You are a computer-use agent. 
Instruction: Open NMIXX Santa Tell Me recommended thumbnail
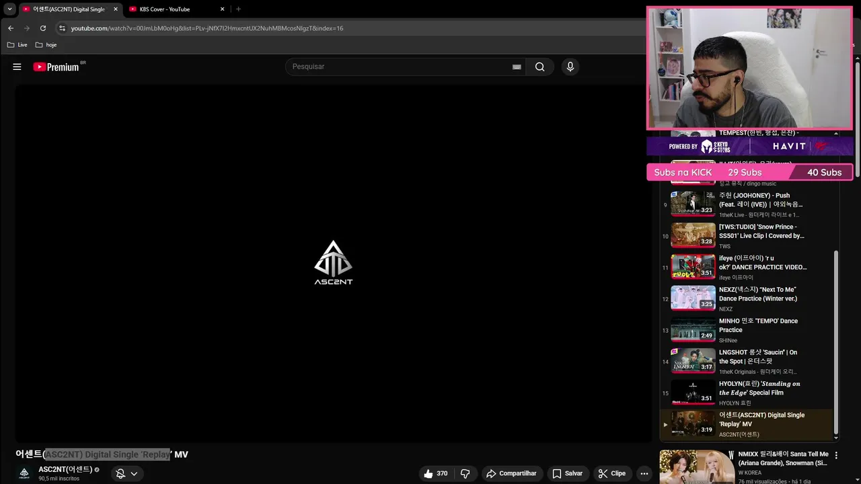click(x=697, y=467)
